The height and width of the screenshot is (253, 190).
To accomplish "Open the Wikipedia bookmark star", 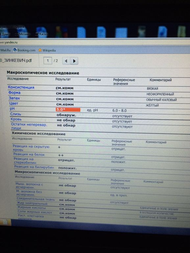I will click(x=40, y=50).
